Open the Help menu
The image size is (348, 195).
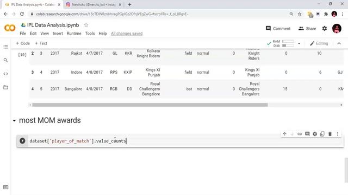coord(103,34)
